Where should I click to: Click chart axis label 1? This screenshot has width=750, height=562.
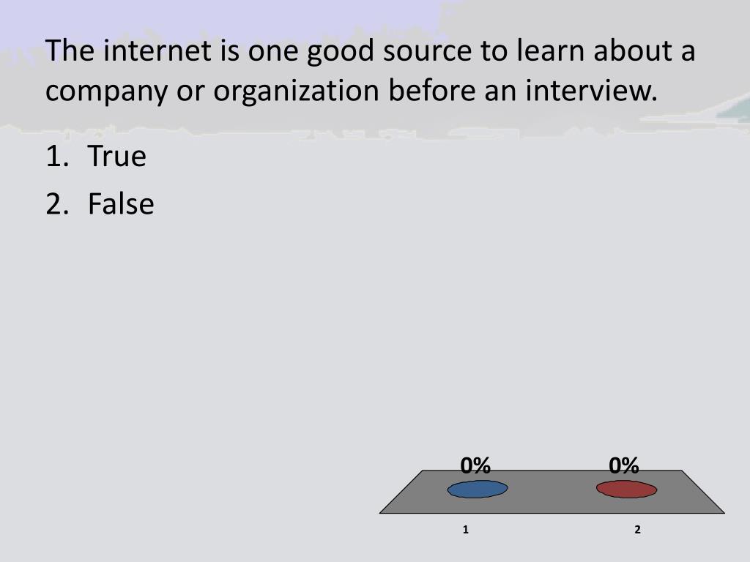pos(465,530)
